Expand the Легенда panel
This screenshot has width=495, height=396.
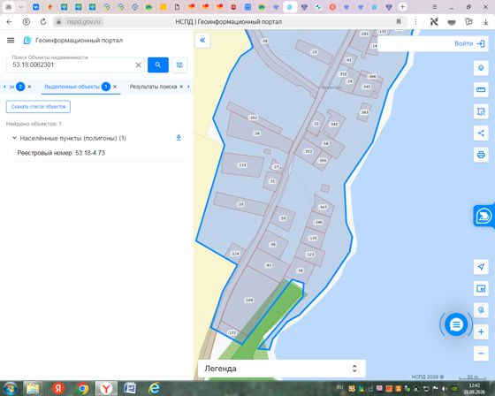click(282, 369)
